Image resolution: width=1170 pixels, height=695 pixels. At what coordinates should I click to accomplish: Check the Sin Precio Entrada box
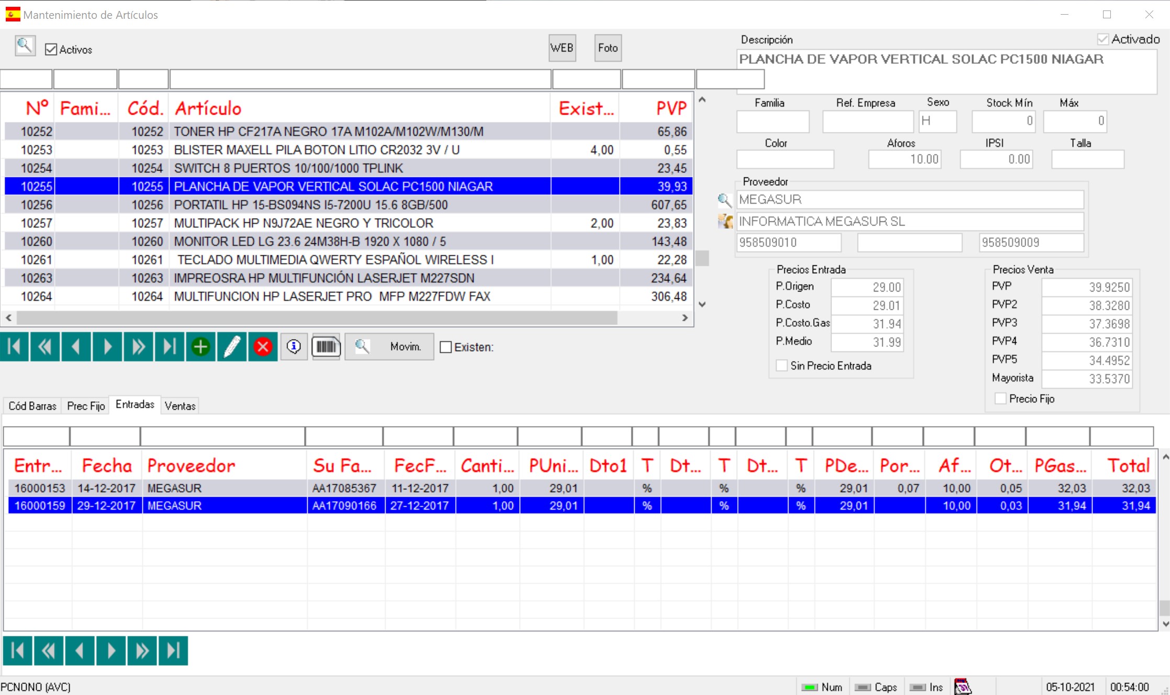pos(782,366)
